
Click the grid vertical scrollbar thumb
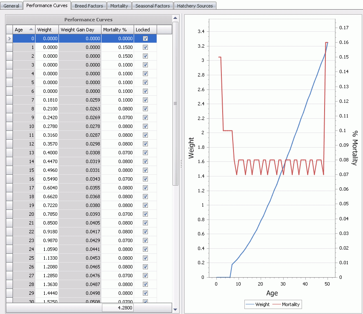175,104
